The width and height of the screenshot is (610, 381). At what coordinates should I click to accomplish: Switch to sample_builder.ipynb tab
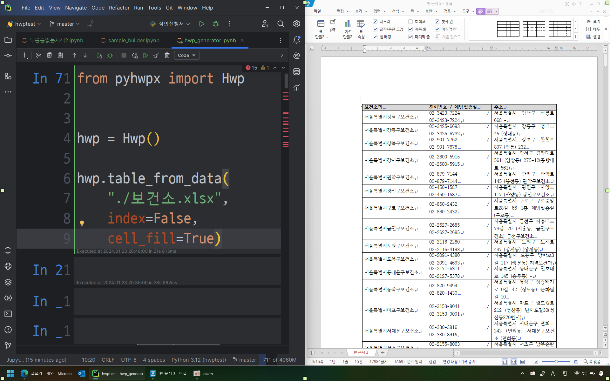[x=133, y=40]
